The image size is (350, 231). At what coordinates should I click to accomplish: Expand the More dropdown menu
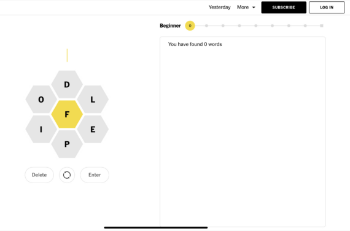[246, 7]
